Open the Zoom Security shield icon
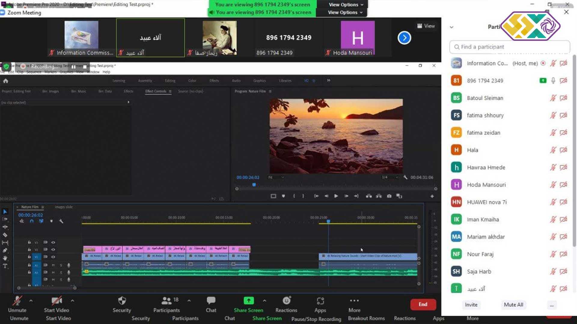Image resolution: width=577 pixels, height=324 pixels. coord(122,301)
